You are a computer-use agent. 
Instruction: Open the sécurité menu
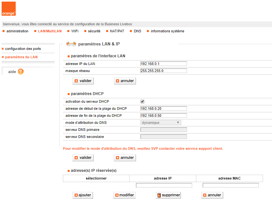click(x=94, y=31)
